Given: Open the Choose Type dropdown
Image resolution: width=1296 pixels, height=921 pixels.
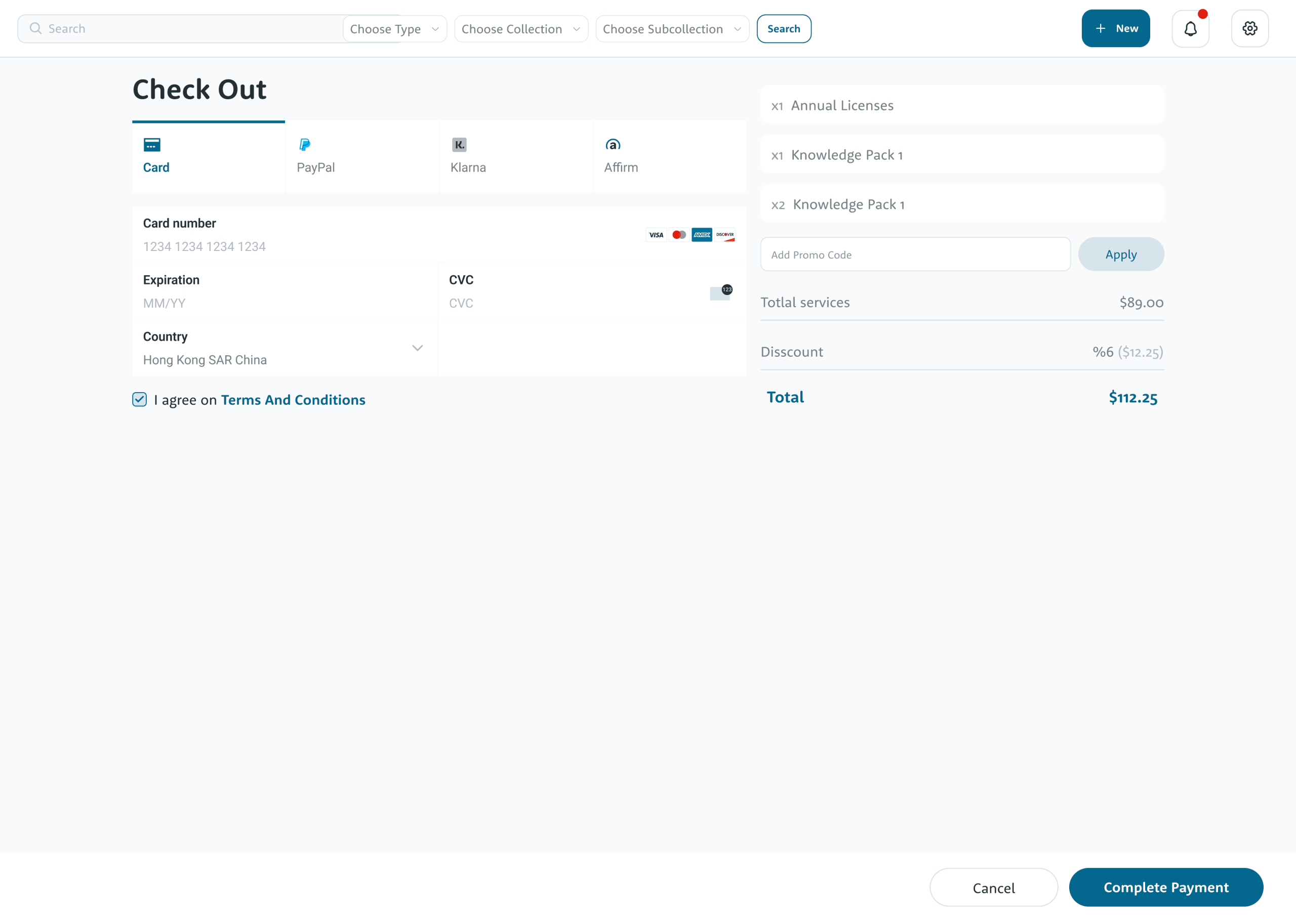Looking at the screenshot, I should pos(394,29).
